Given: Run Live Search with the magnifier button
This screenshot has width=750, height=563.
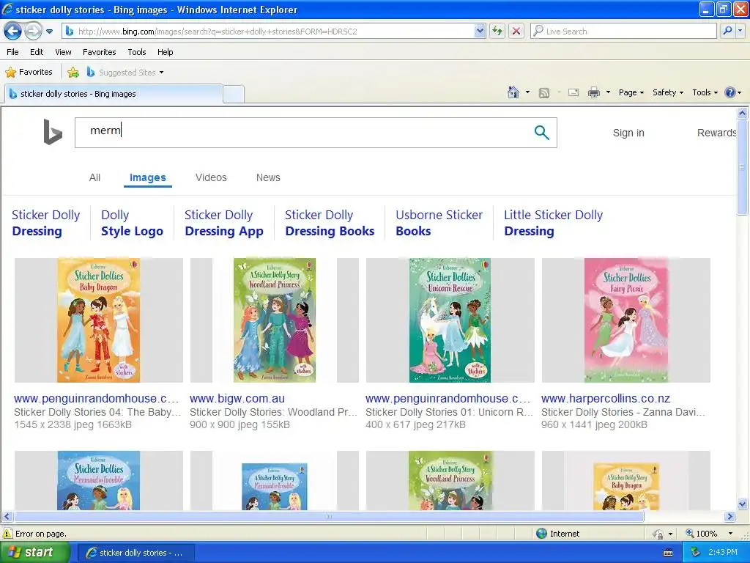Looking at the screenshot, I should (x=727, y=32).
